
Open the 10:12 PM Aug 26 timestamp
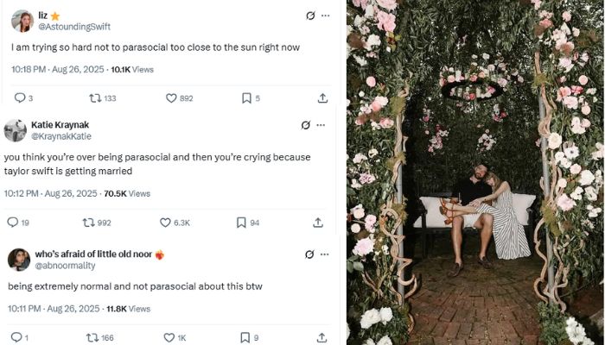[x=50, y=194]
